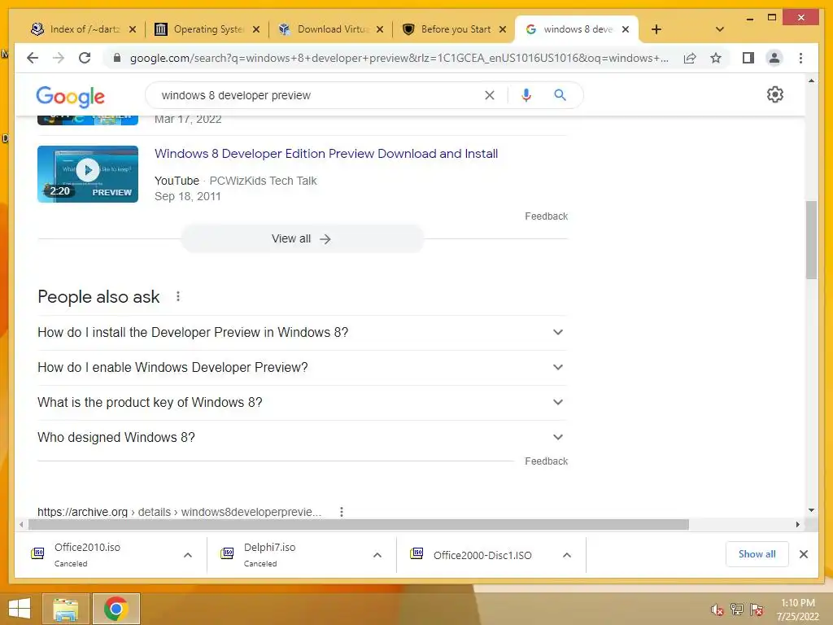Expand What is the product key question

point(303,403)
